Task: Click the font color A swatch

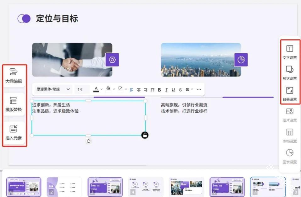Action: click(96, 89)
